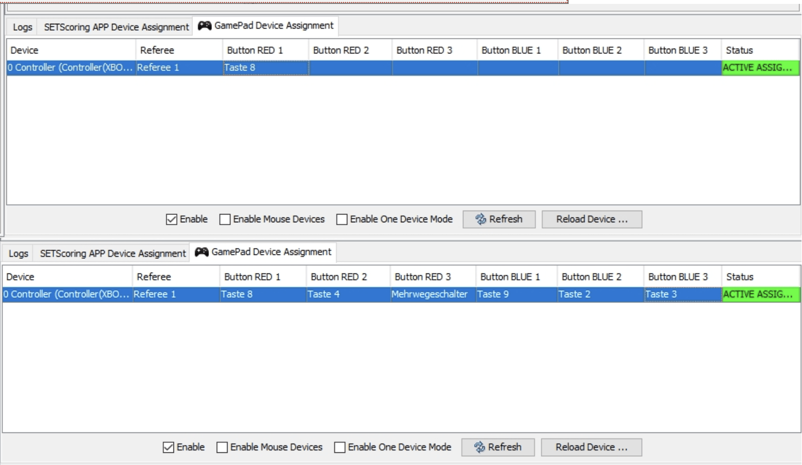
Task: Switch to the Logs tab in the upper panel
Action: tap(22, 27)
